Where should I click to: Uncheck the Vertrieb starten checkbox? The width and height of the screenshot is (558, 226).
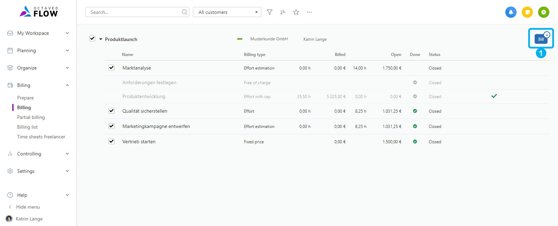coord(112,142)
